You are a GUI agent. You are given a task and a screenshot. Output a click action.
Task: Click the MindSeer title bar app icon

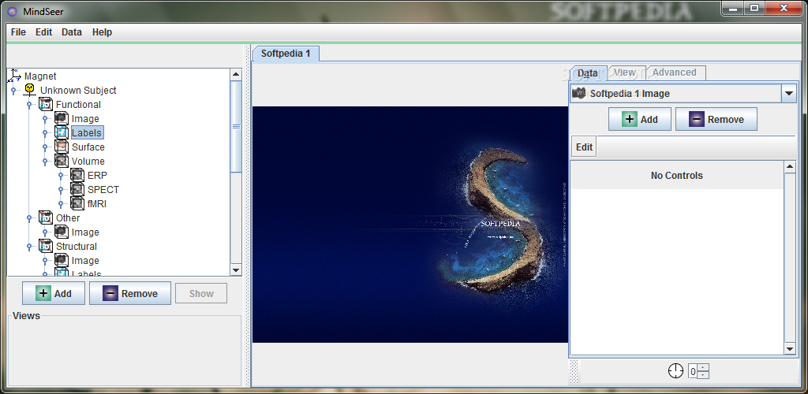(x=13, y=11)
